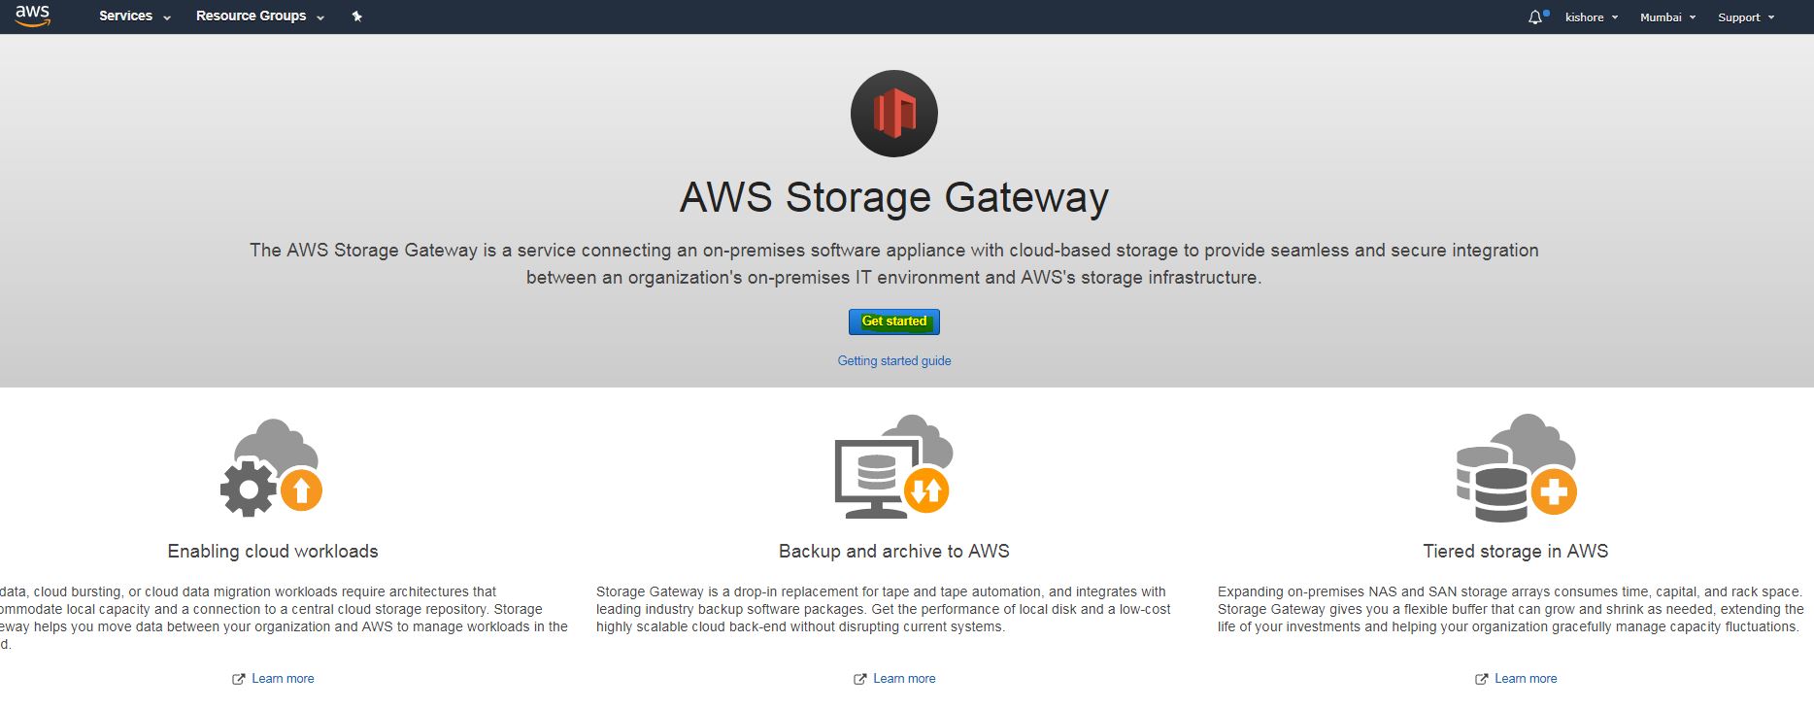Expand the Services dropdown menu

tap(134, 17)
